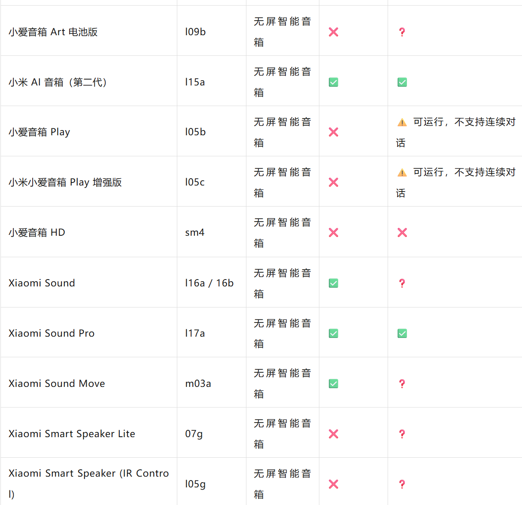The height and width of the screenshot is (505, 522).
Task: Click the question mark in the 07g row
Action: point(402,434)
